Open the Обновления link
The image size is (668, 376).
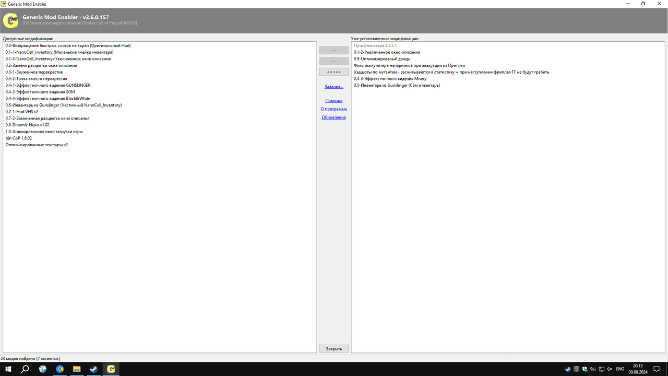[x=334, y=117]
